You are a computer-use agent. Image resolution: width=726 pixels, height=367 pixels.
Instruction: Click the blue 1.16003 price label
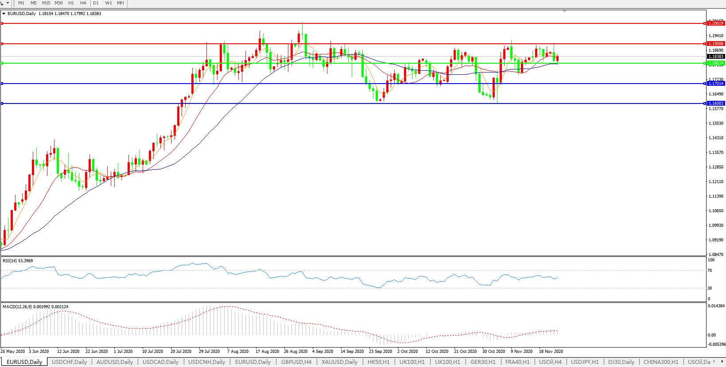(x=716, y=103)
